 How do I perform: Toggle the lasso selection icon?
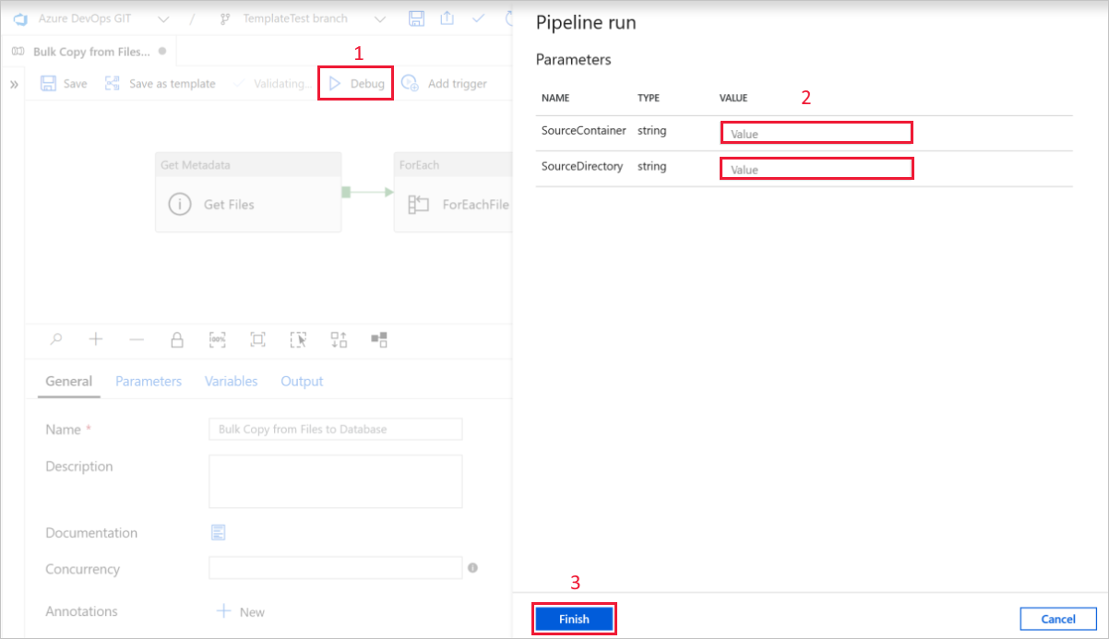(x=298, y=339)
